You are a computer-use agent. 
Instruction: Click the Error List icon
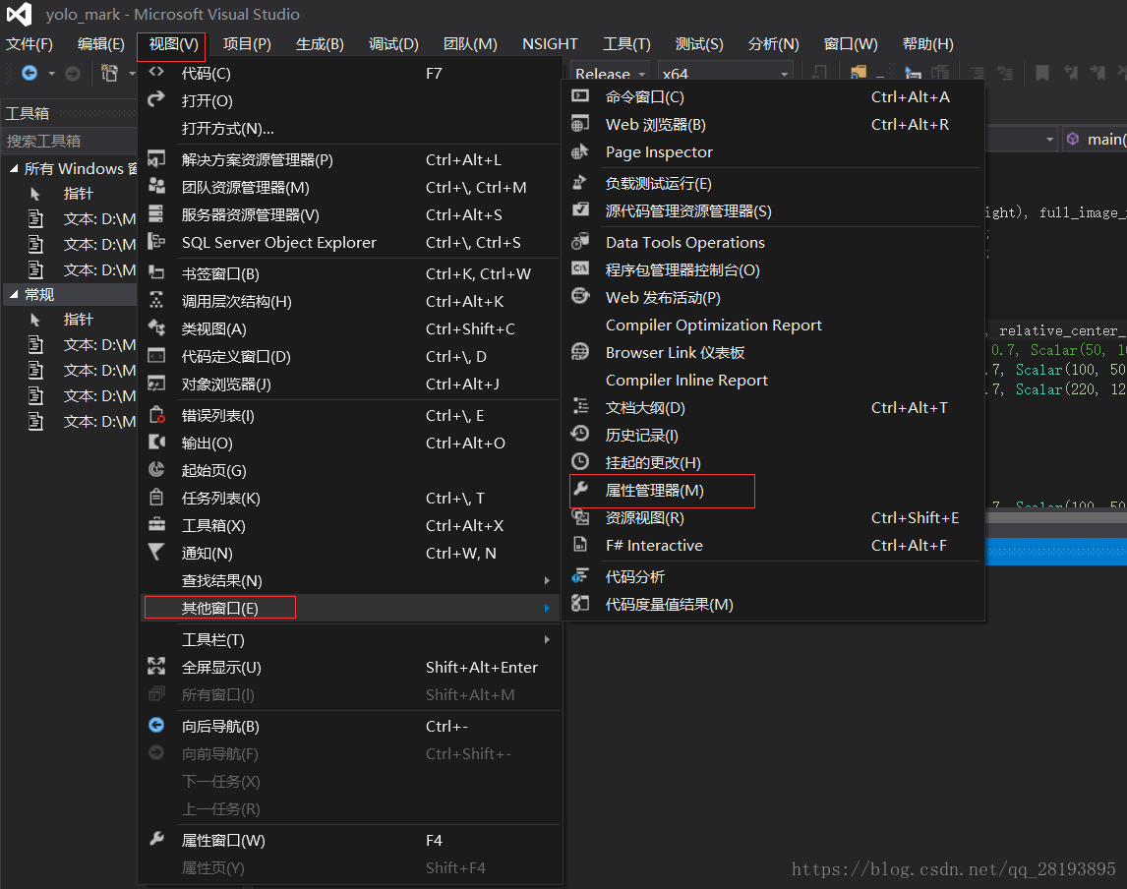pos(156,415)
